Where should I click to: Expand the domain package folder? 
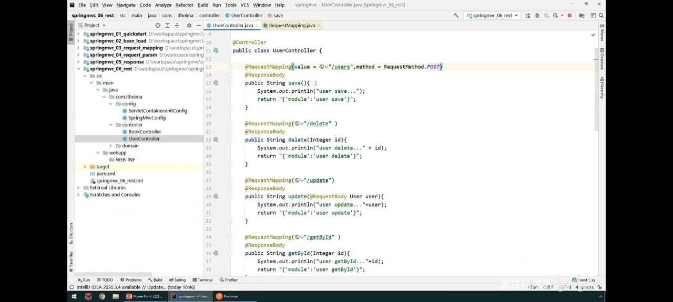(111, 146)
